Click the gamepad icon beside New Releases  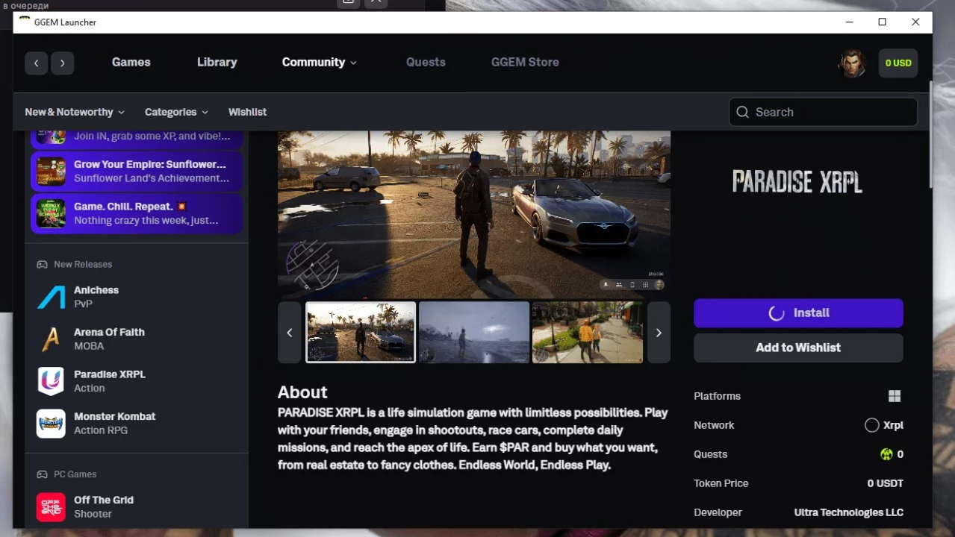[42, 265]
